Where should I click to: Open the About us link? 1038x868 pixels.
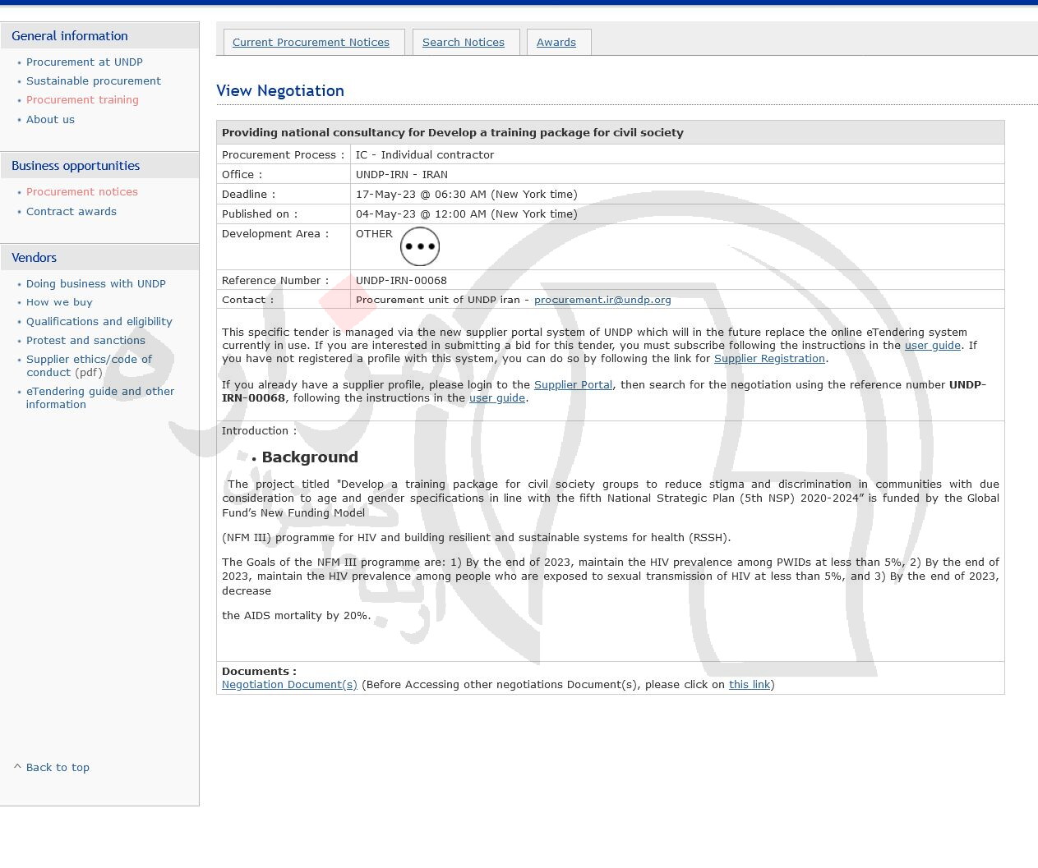[x=50, y=120]
